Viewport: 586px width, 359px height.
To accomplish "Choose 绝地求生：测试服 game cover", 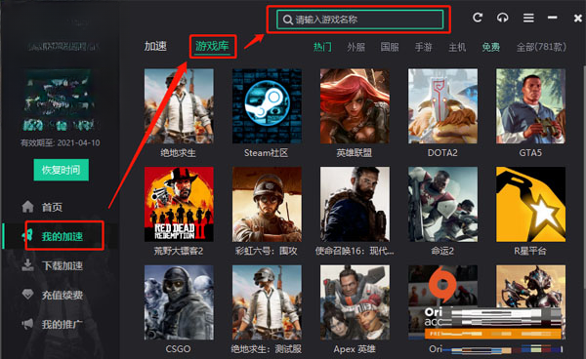I will [x=267, y=302].
